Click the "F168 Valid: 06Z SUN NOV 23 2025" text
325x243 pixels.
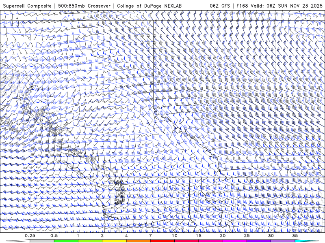click(279, 6)
